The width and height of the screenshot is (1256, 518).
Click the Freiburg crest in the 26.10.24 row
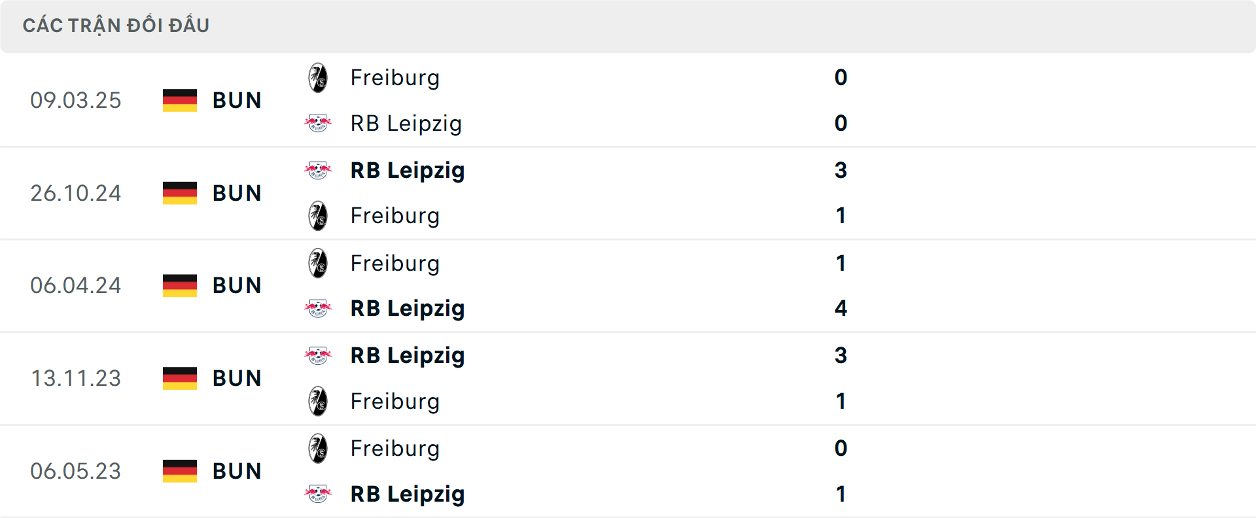click(x=319, y=216)
